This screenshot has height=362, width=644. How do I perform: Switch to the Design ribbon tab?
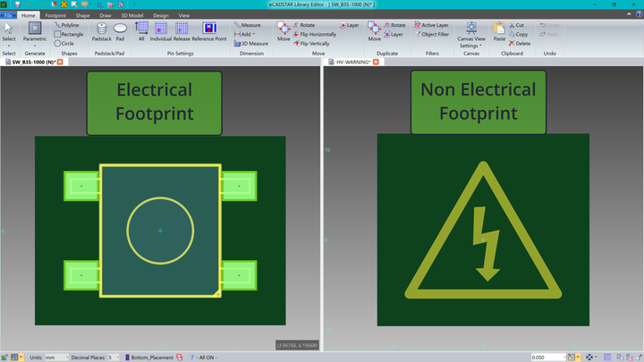click(x=161, y=15)
